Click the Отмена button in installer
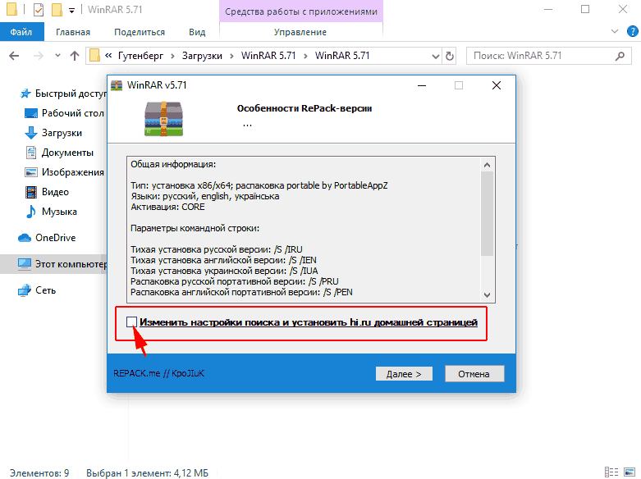641x479 pixels. (x=474, y=373)
